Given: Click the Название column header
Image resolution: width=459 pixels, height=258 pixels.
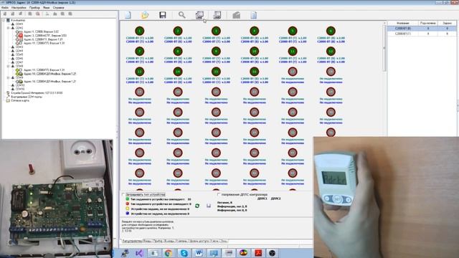Looking at the screenshot, I should pos(403,23).
